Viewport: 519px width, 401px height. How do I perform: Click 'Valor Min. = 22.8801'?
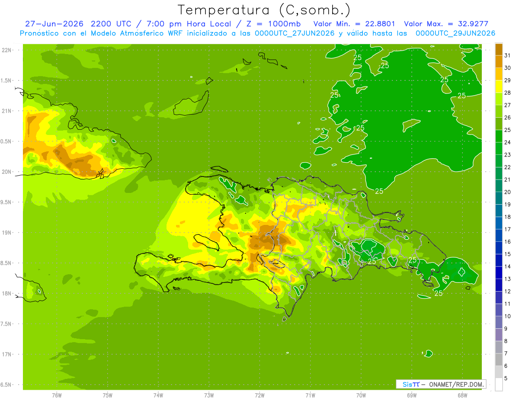[x=354, y=24]
